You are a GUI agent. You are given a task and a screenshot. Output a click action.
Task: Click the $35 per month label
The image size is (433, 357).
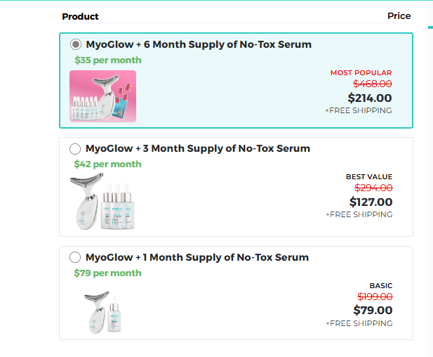click(108, 60)
